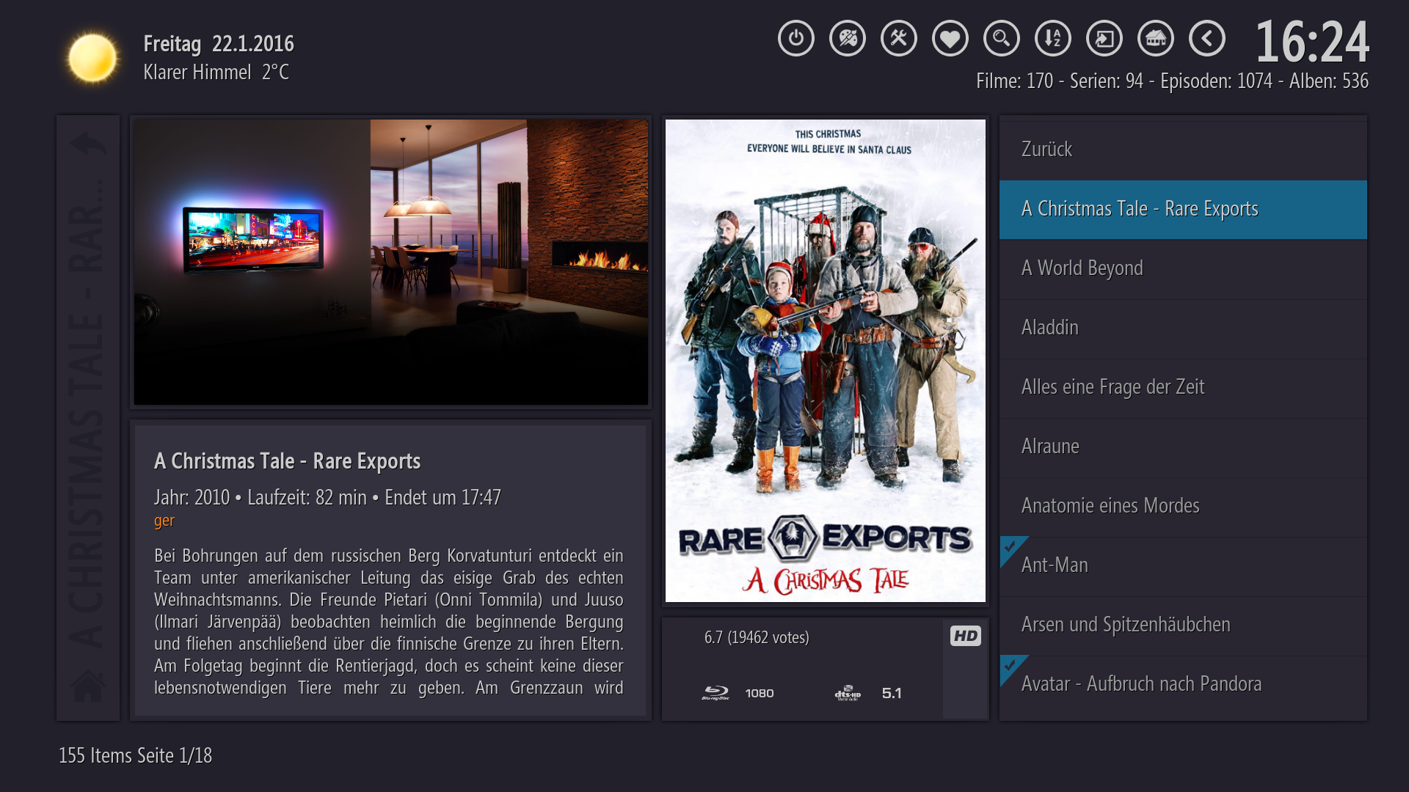Click the 1080 resolution label
Image resolution: width=1409 pixels, height=792 pixels.
pyautogui.click(x=760, y=693)
